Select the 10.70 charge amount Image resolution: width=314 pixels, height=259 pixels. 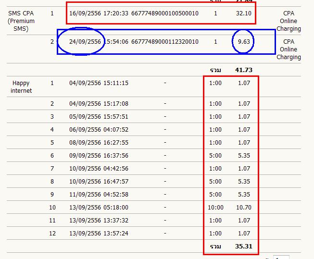point(244,208)
